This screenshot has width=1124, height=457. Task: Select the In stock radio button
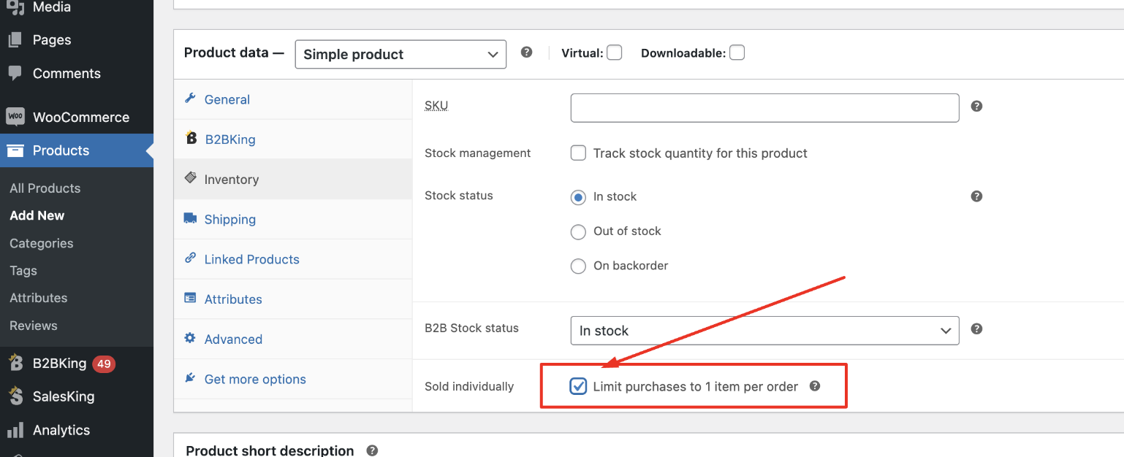coord(578,197)
